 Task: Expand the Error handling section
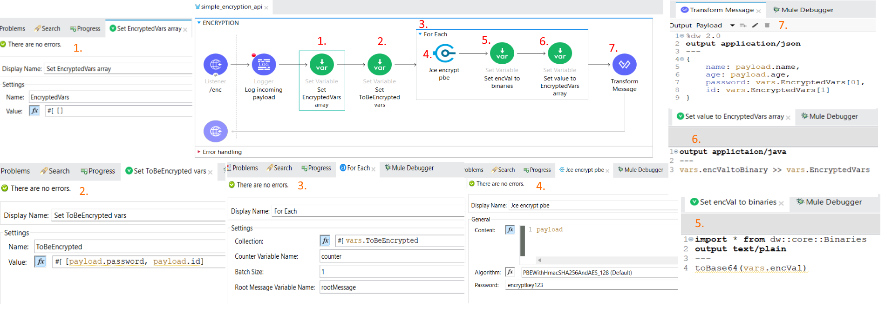click(199, 152)
